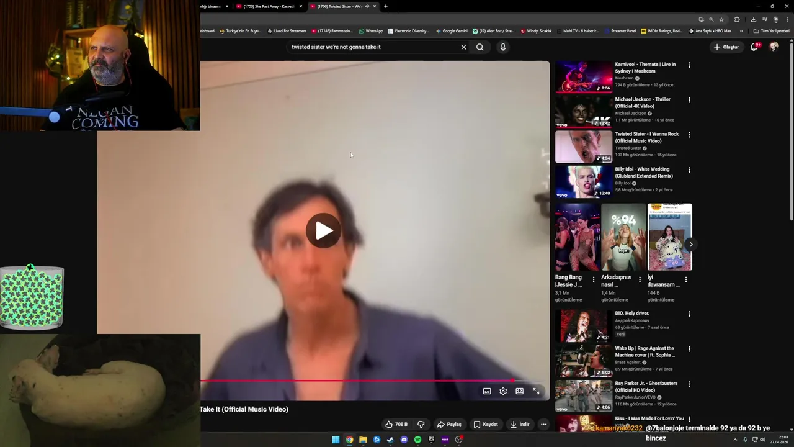Click the İndir download button
This screenshot has width=794, height=447.
(520, 425)
